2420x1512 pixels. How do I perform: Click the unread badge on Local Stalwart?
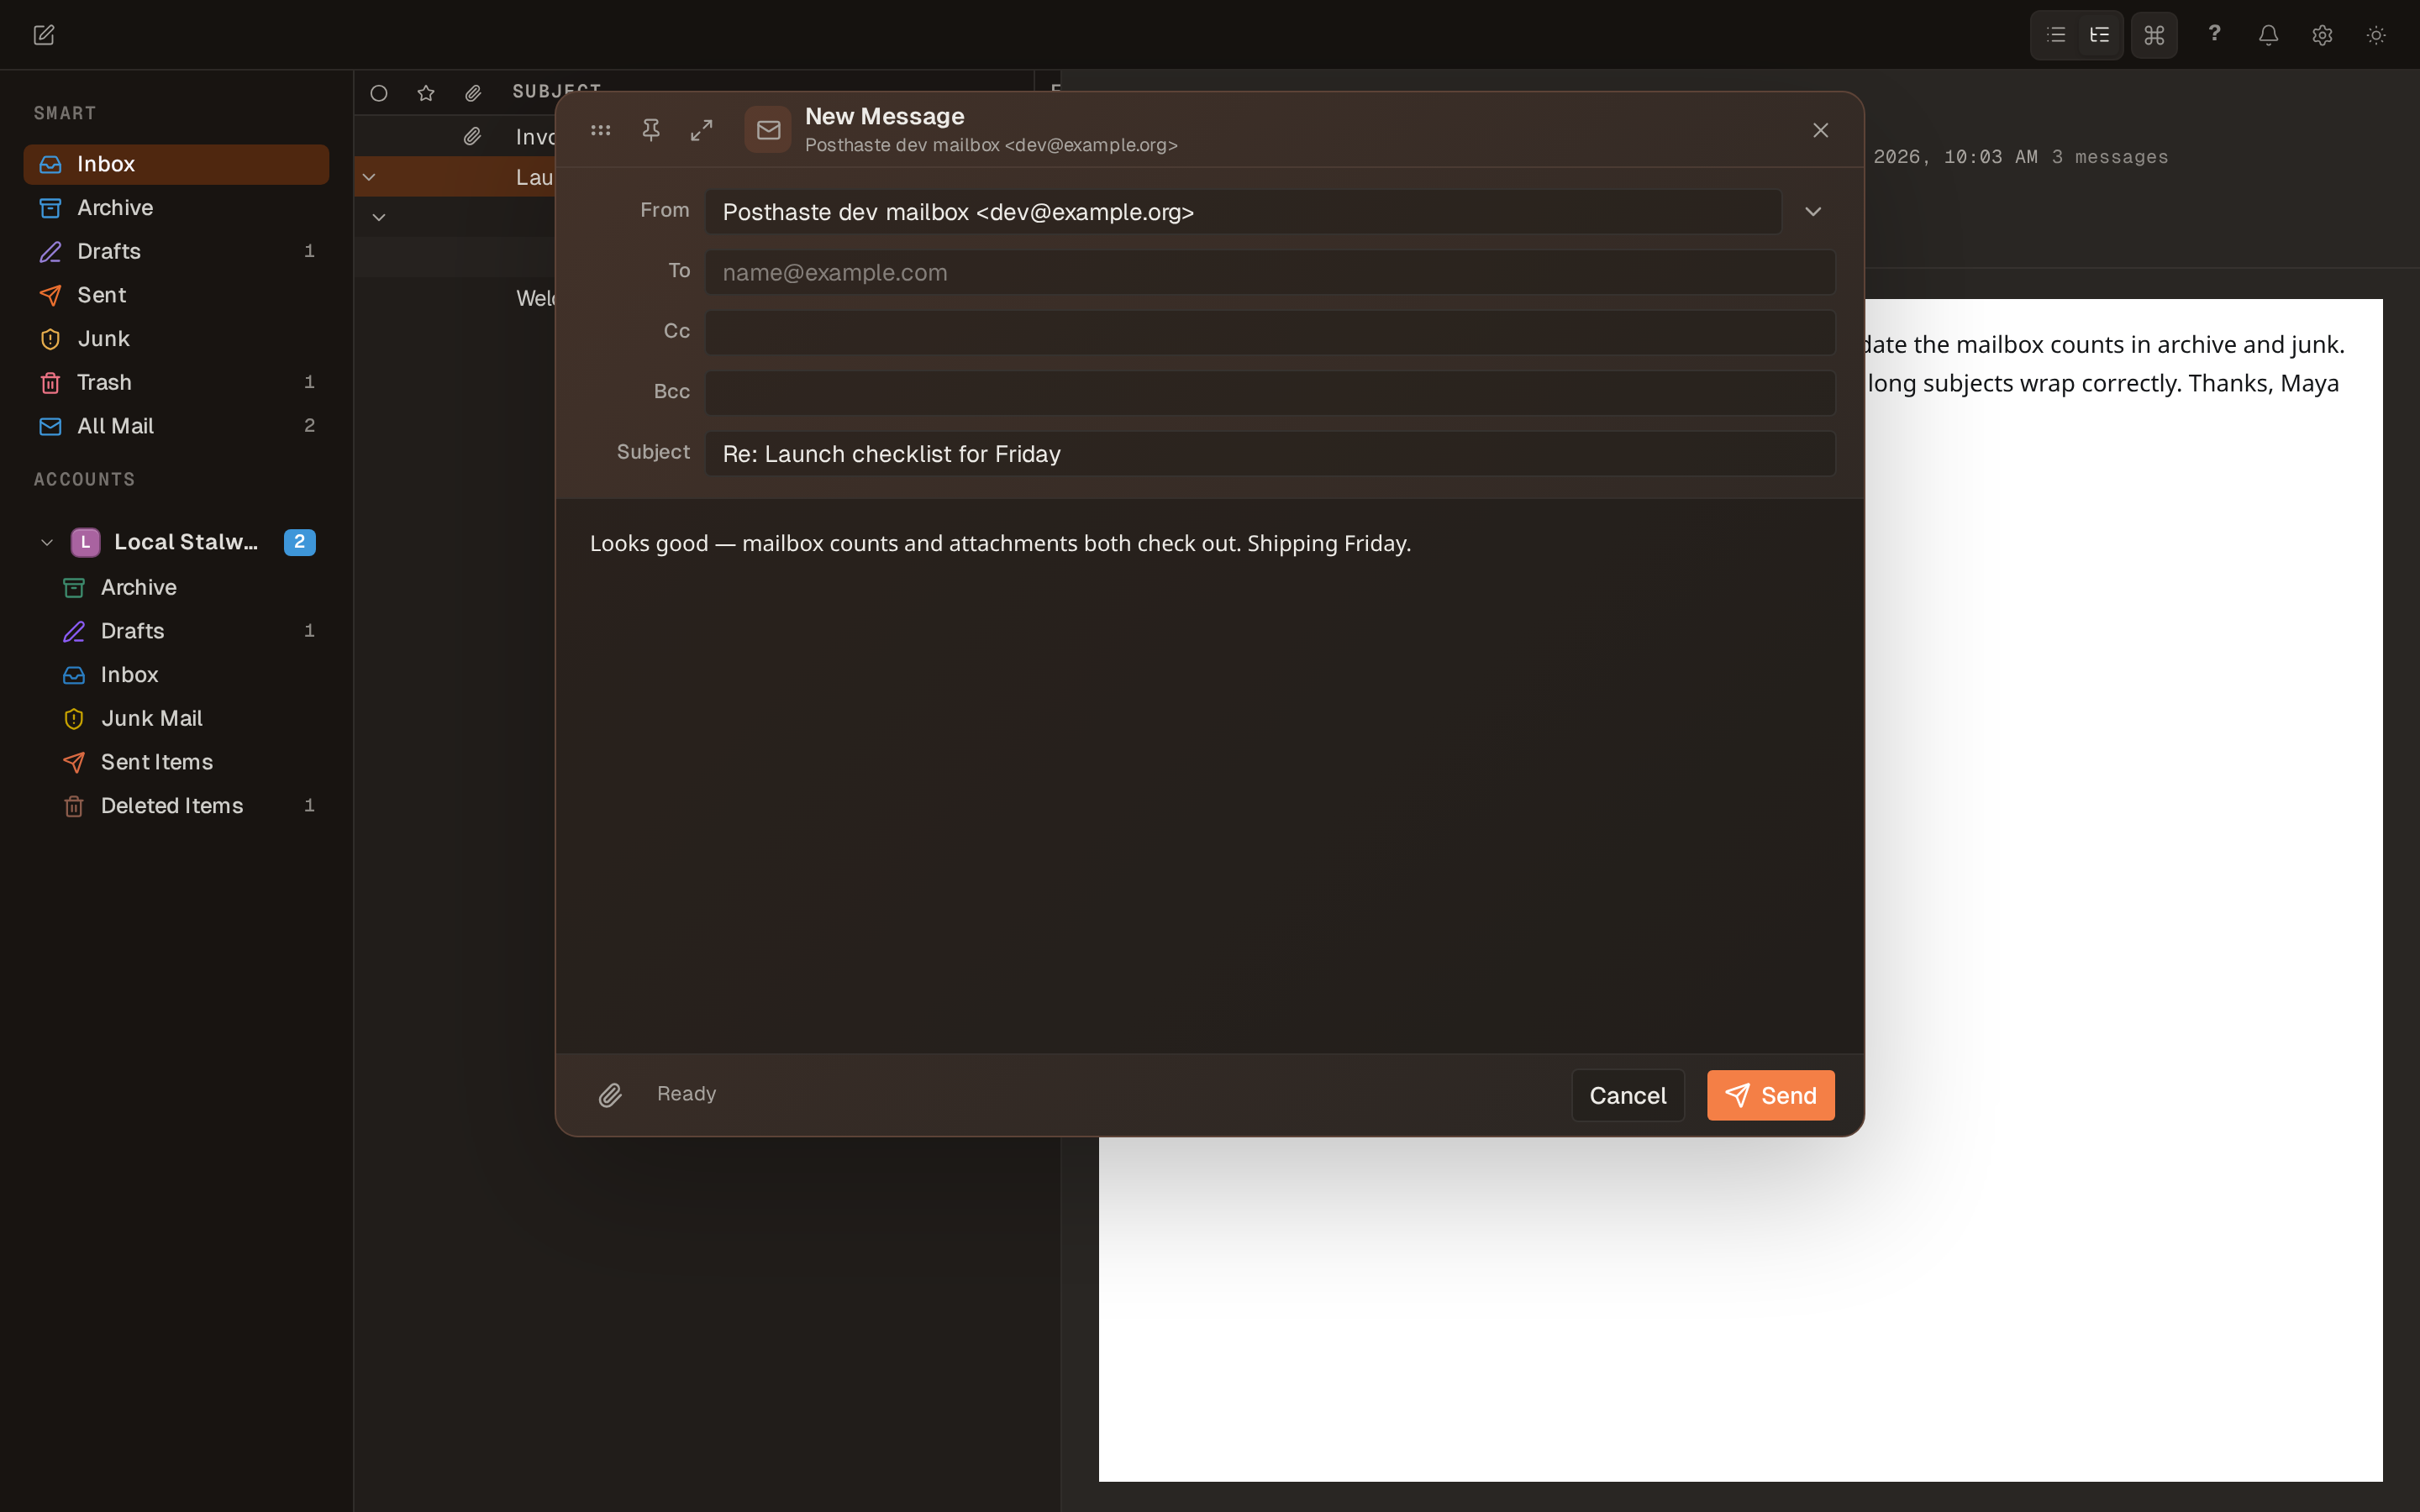click(299, 542)
